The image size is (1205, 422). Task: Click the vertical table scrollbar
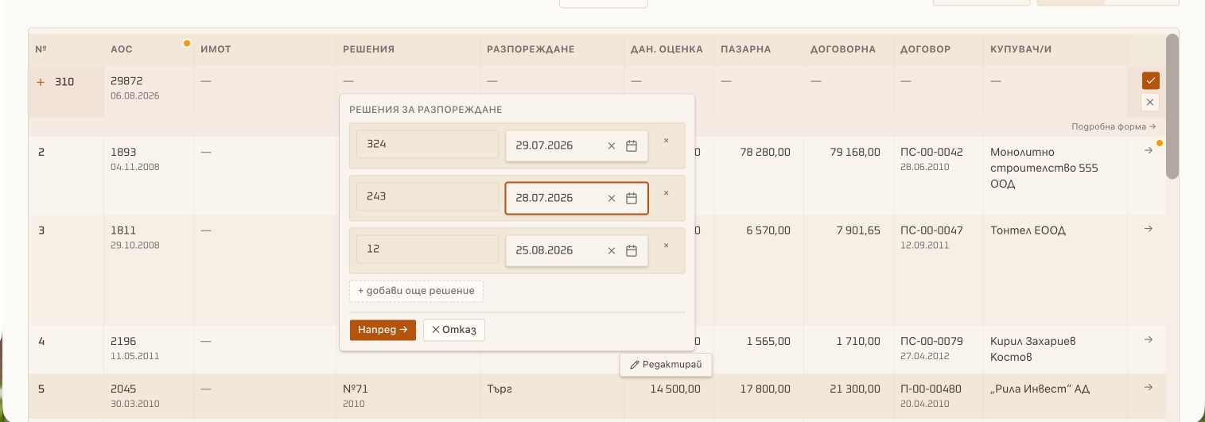tap(1172, 106)
